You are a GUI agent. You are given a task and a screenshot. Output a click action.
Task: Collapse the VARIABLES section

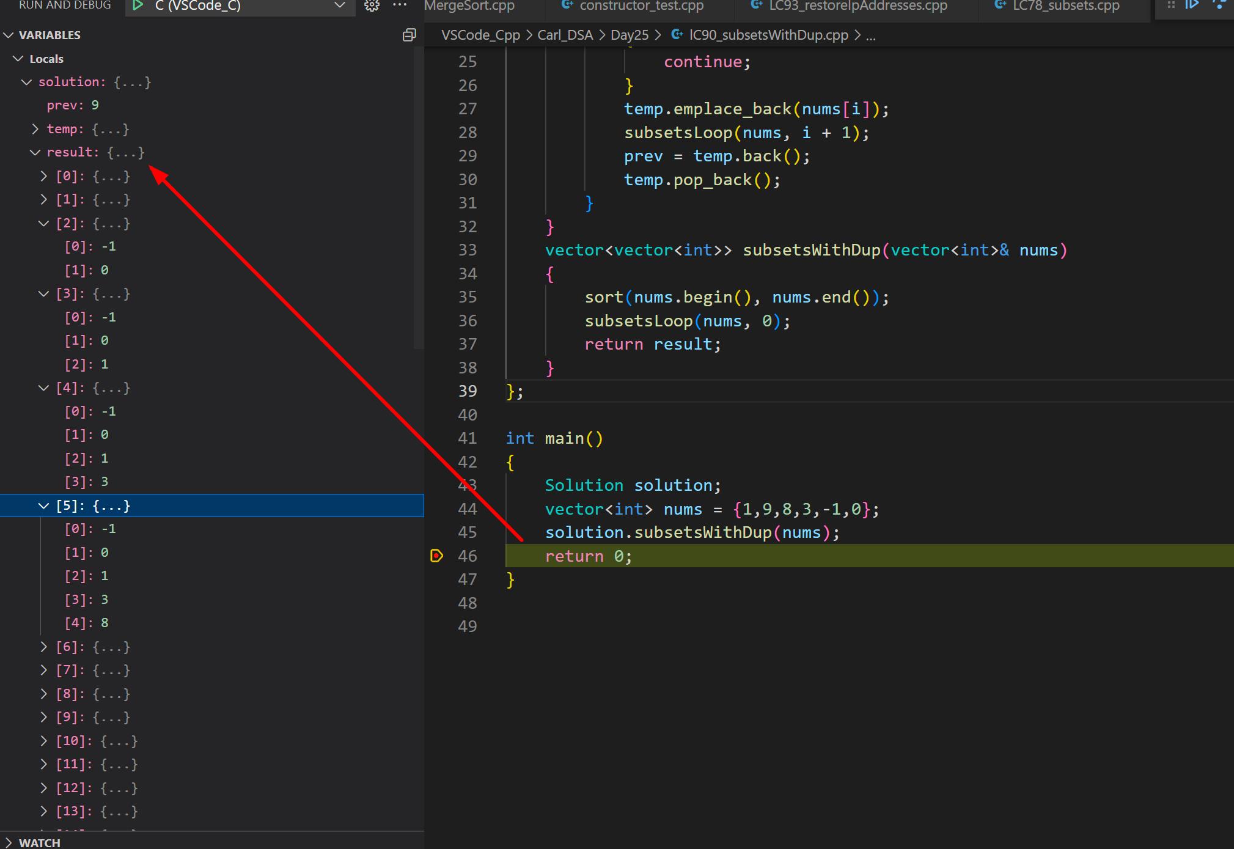(9, 35)
